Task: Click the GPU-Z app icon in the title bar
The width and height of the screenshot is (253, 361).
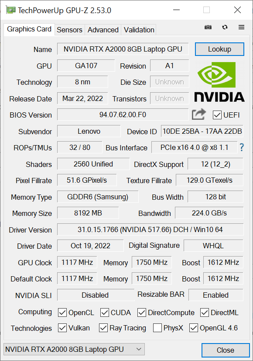Action: point(10,10)
